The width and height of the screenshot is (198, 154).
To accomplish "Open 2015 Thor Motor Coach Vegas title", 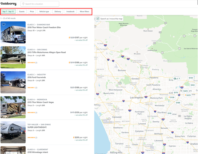I will (x=41, y=102).
